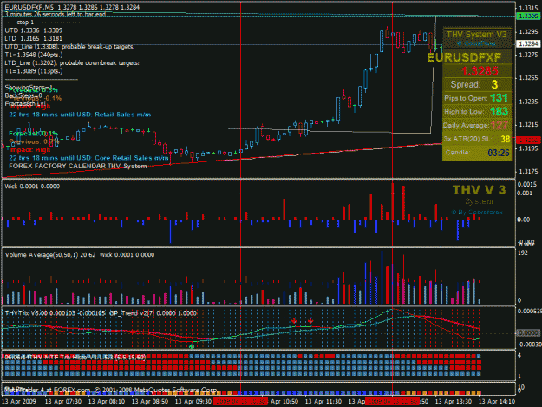Click red date marker between 09:30 and 10:50
Screen dimensions: 542x407
coord(240,402)
